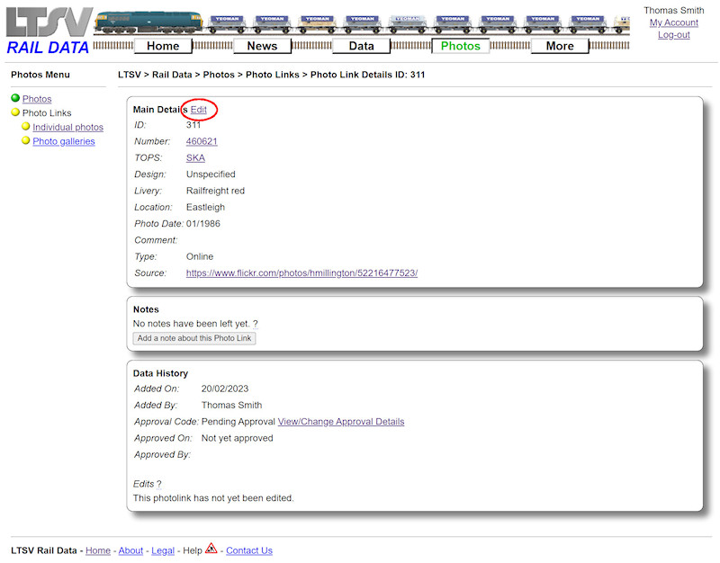Select the Data tab
This screenshot has height=563, width=720.
pos(361,45)
